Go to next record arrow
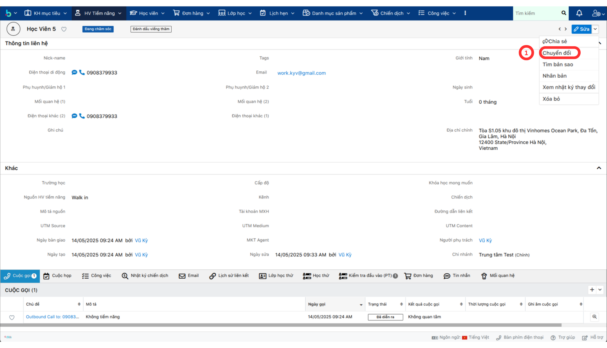This screenshot has height=348, width=607. 566,29
